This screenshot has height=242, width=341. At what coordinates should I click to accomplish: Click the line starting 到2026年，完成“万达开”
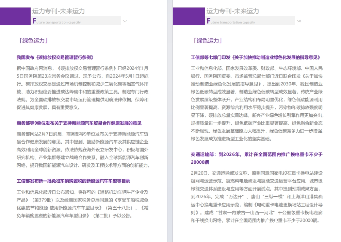pyautogui.click(x=257, y=196)
